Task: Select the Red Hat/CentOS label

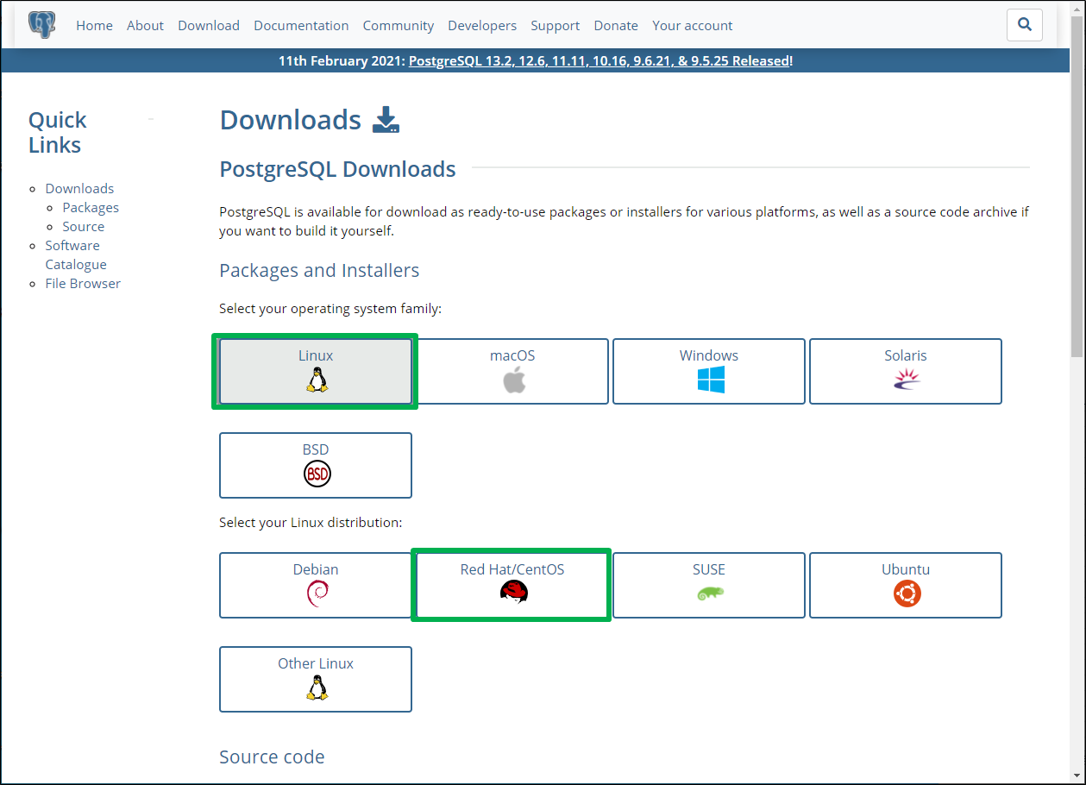Action: click(512, 569)
